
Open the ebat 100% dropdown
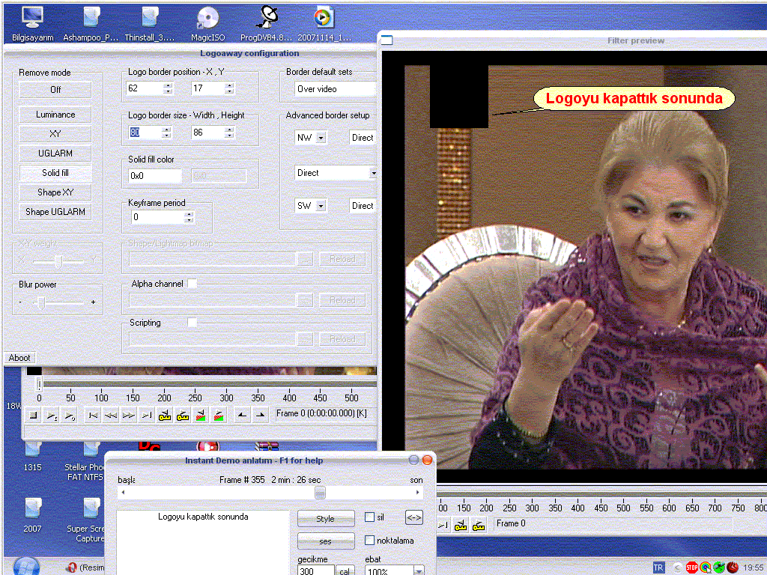395,571
